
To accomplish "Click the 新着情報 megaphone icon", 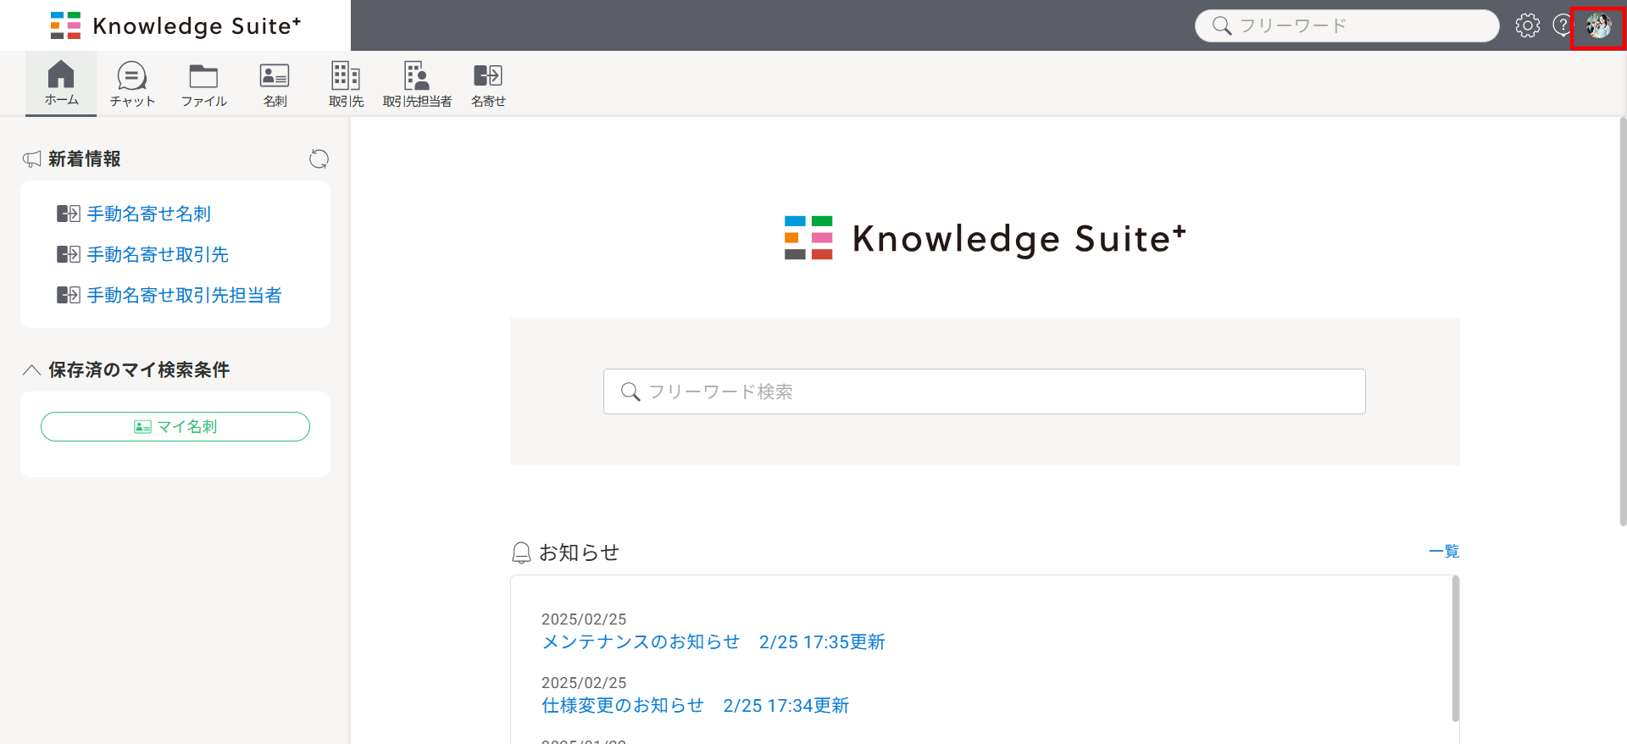I will point(32,159).
